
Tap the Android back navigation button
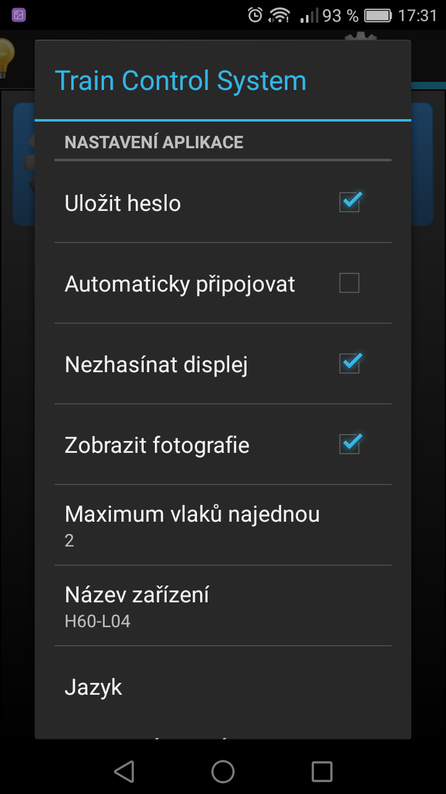[x=125, y=771]
